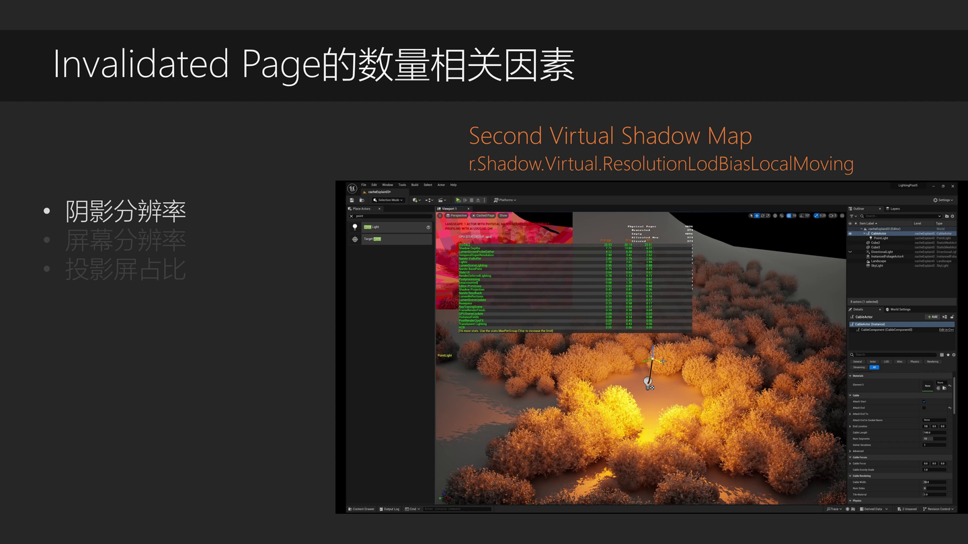Start Play in editor
968x544 pixels.
(458, 200)
